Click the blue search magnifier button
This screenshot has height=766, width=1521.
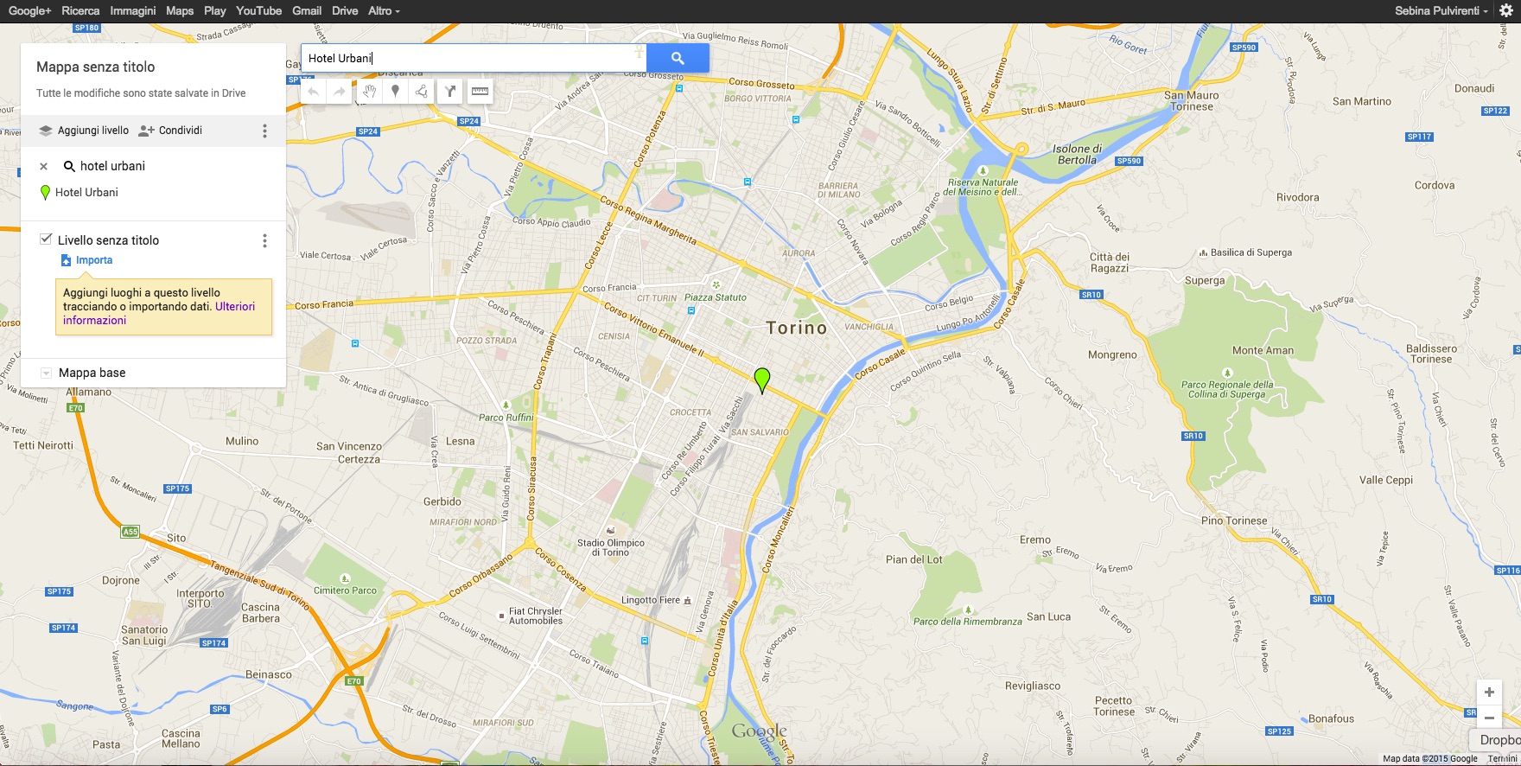tap(678, 58)
